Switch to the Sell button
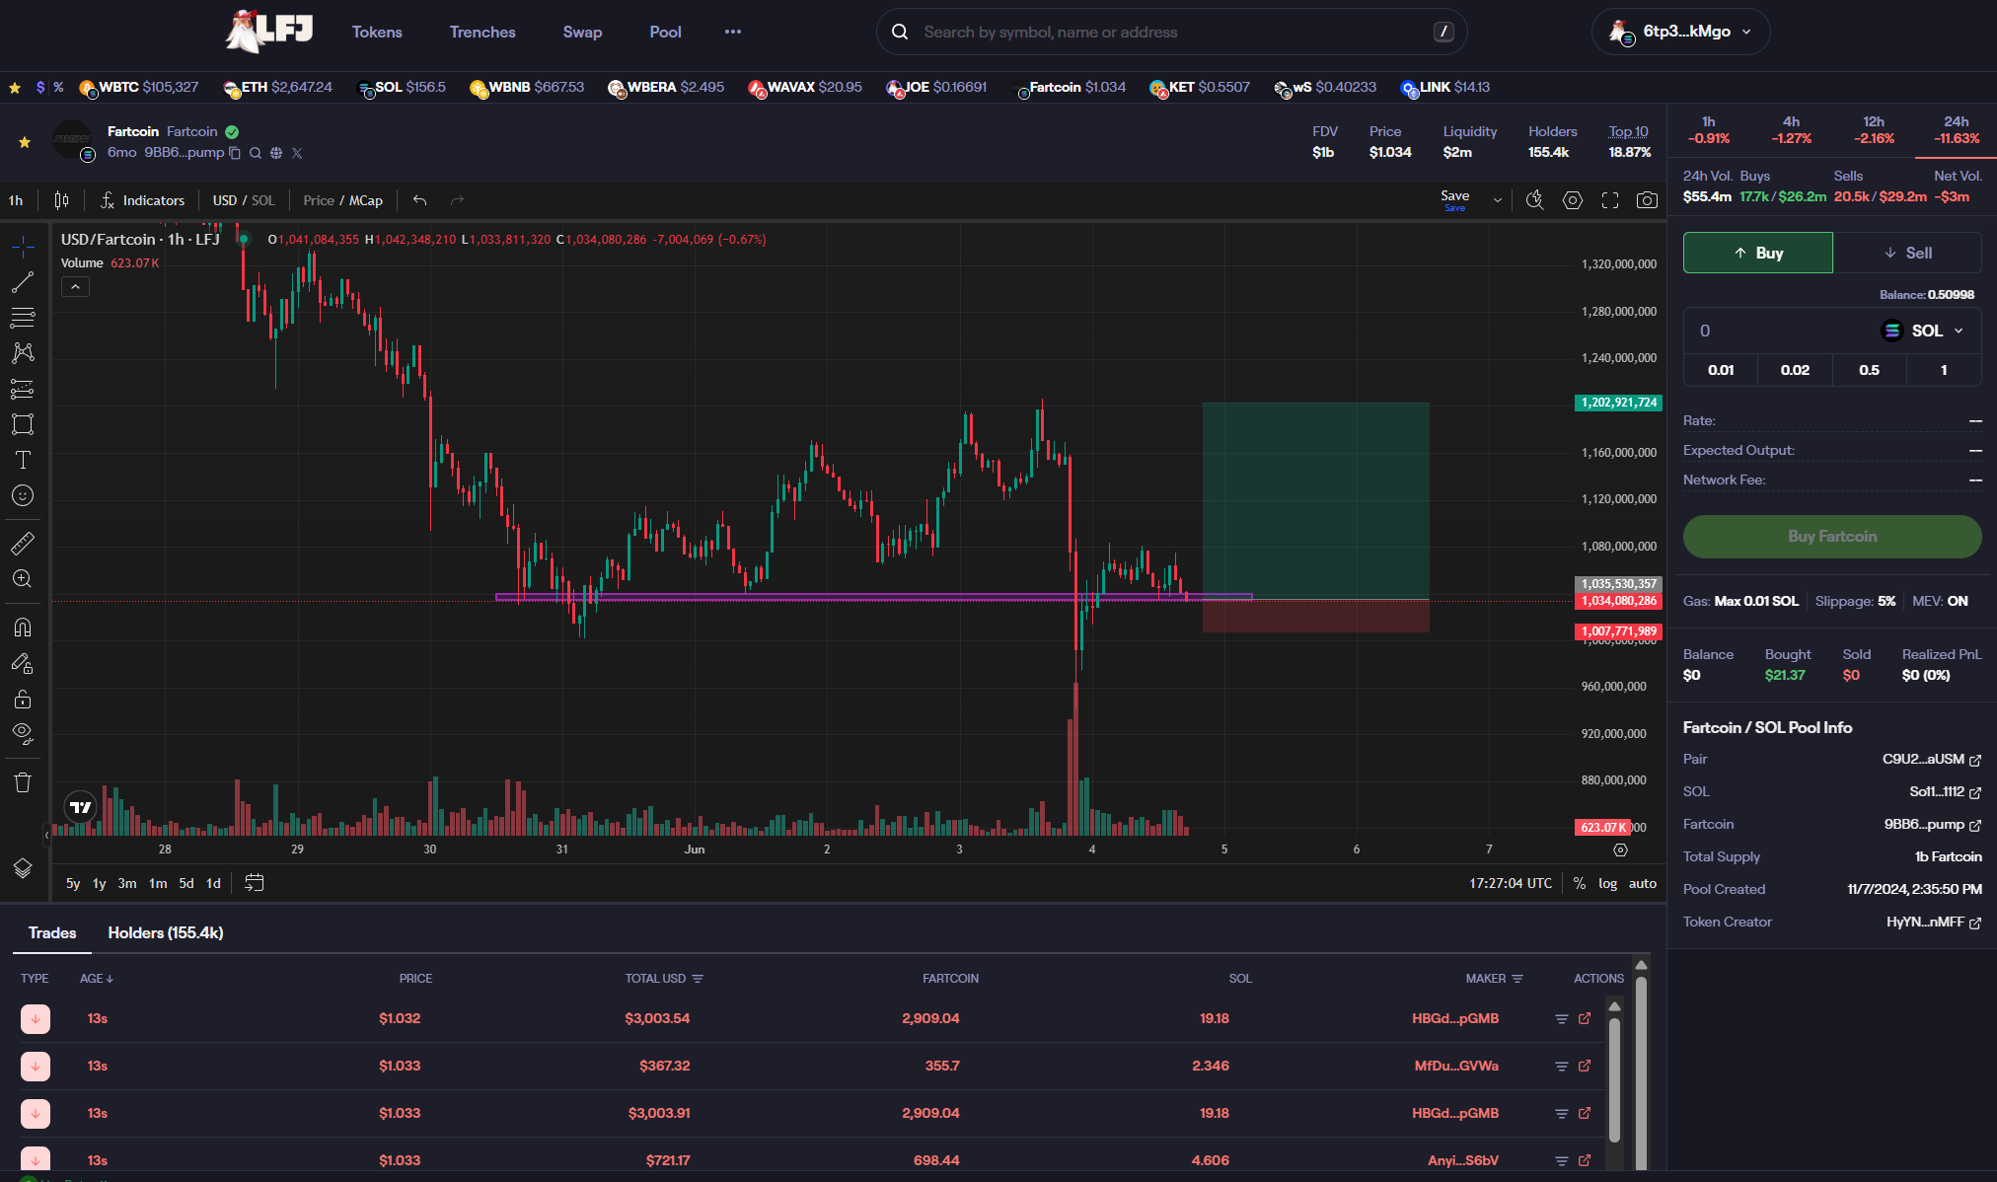This screenshot has width=1997, height=1182. 1906,253
